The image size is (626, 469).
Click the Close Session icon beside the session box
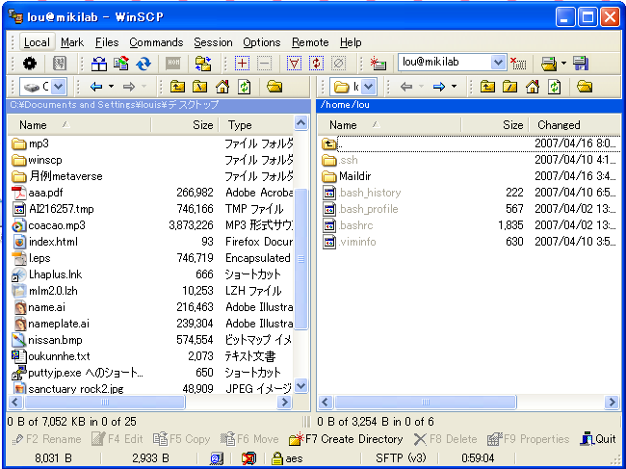(x=518, y=63)
